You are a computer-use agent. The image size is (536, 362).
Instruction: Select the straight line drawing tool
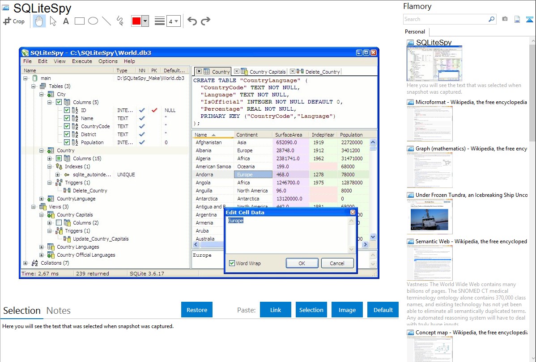pos(106,21)
